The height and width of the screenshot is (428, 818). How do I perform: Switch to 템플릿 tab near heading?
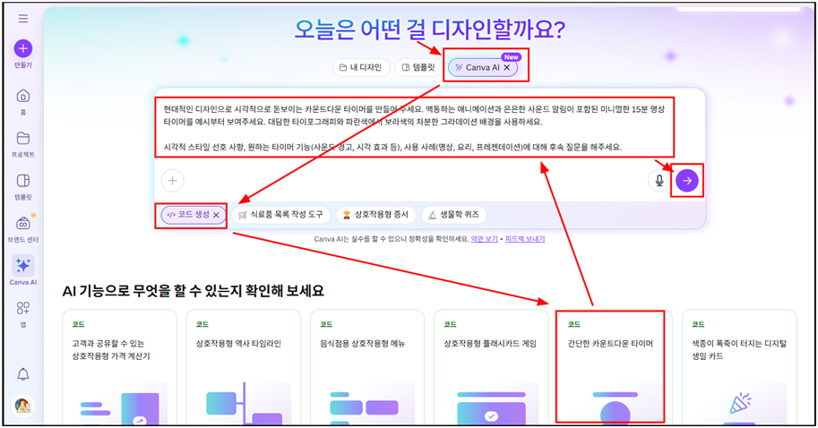point(419,67)
